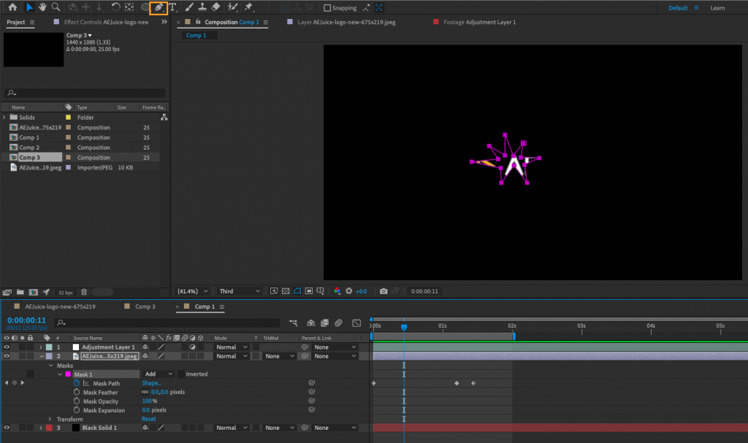This screenshot has height=443, width=748.
Task: Click the magenta mask color swatch of Mask 1
Action: [69, 374]
